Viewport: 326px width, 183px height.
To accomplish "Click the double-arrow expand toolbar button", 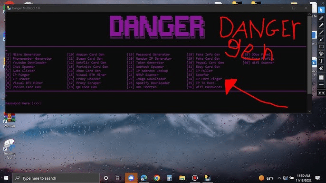I will pos(321,93).
